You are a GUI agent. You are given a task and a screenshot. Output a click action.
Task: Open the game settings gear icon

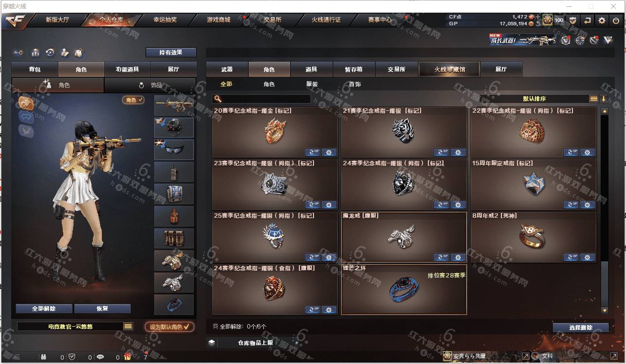tap(602, 20)
